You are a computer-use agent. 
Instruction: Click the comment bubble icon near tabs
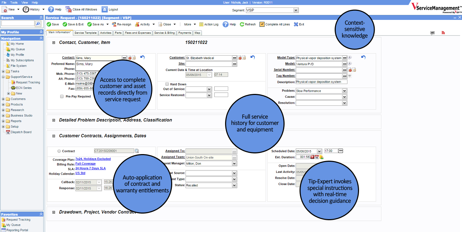pyautogui.click(x=432, y=33)
